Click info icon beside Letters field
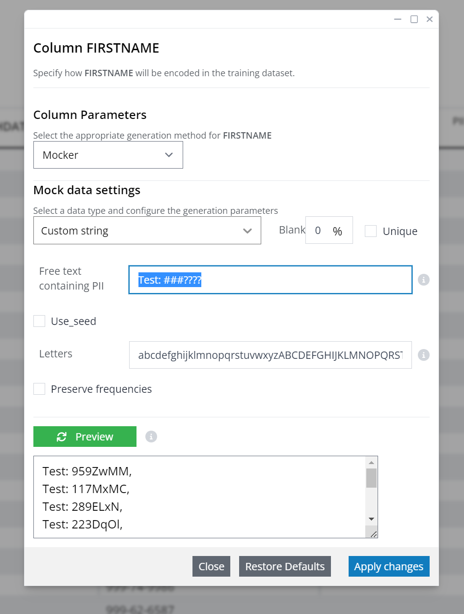This screenshot has height=614, width=464. pos(424,355)
